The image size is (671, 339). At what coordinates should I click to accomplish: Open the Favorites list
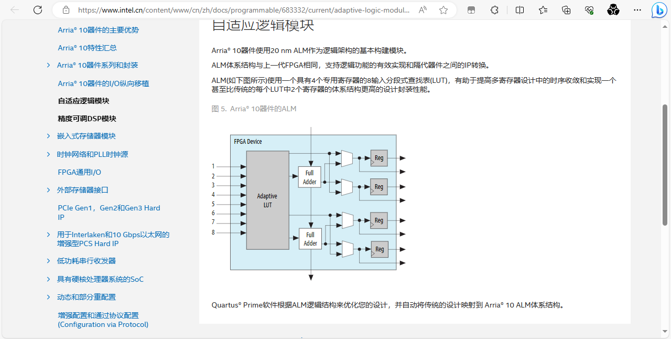point(543,9)
